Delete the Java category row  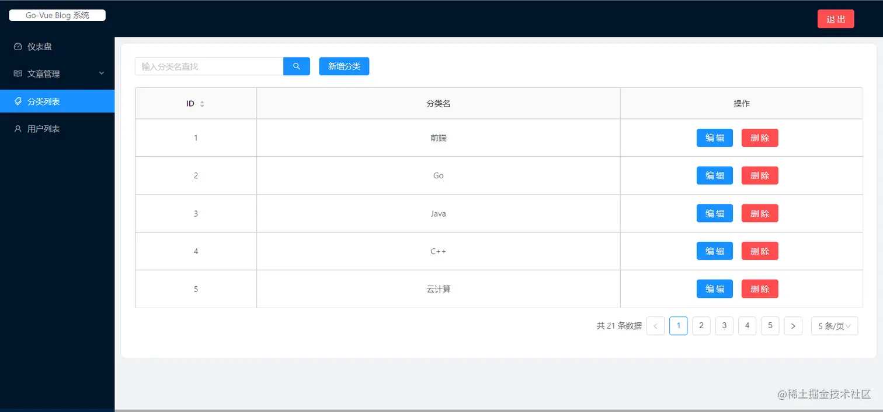pyautogui.click(x=760, y=213)
